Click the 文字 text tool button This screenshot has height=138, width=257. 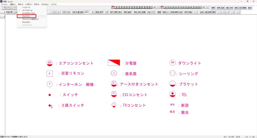tap(64, 12)
